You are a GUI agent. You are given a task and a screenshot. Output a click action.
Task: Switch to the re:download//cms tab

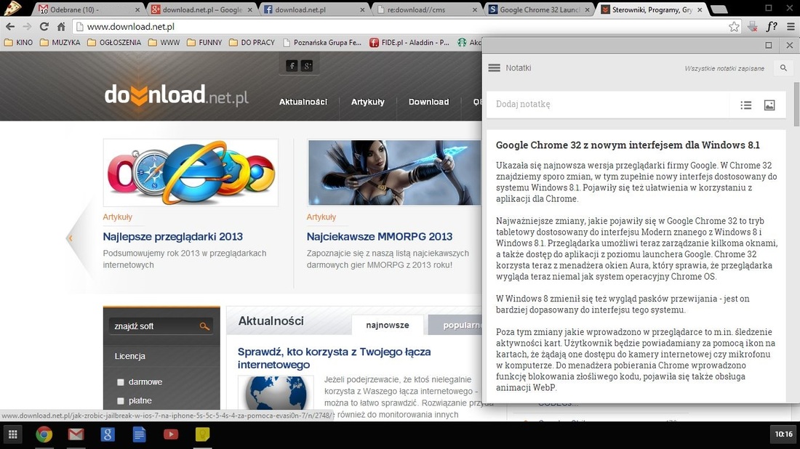[426, 9]
